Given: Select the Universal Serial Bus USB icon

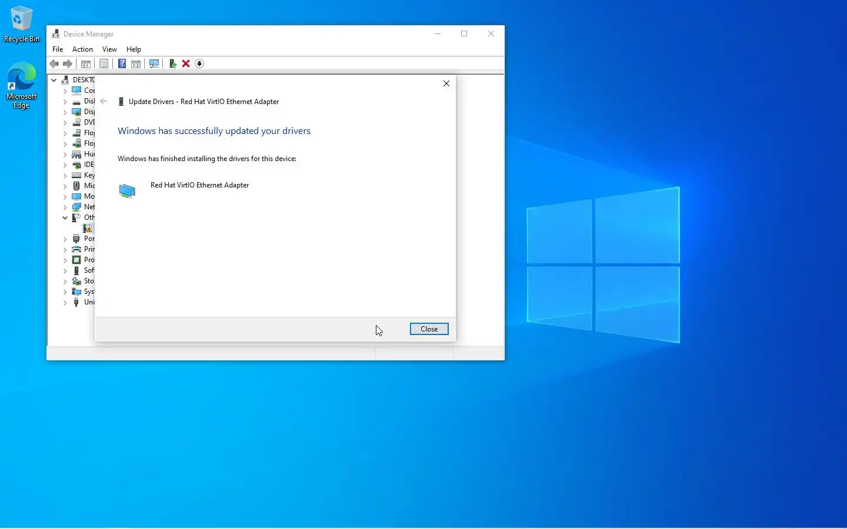Looking at the screenshot, I should (76, 302).
